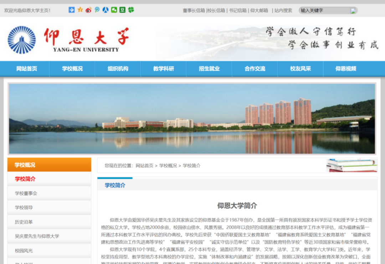Click the search submit icon
This screenshot has width=385, height=264.
tap(353, 11)
